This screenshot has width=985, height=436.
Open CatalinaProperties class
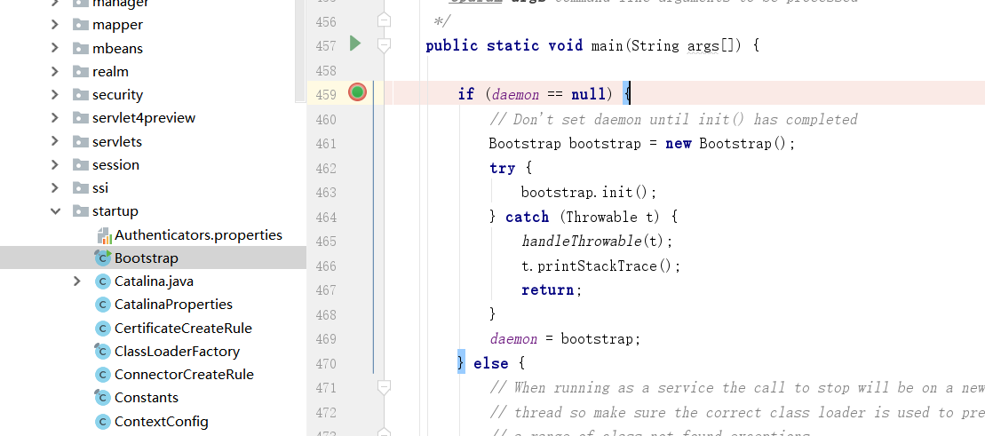click(173, 305)
